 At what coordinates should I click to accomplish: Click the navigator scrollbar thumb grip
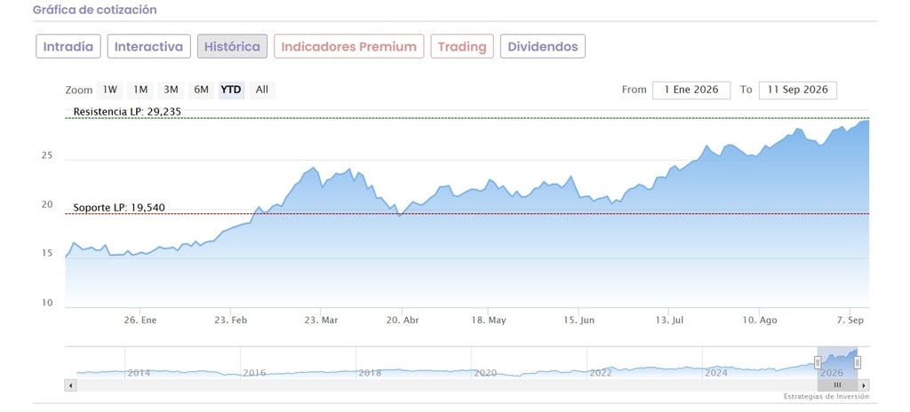point(837,385)
